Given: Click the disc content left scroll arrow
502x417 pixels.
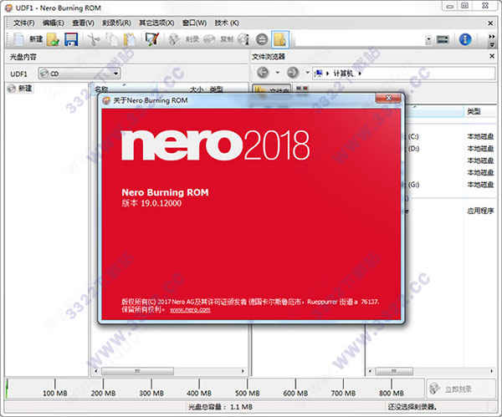Looking at the screenshot, I should click(96, 371).
